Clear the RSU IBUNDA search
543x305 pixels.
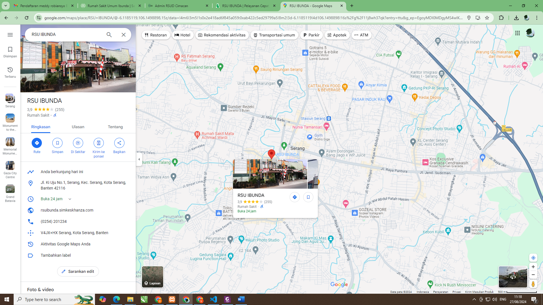pyautogui.click(x=124, y=34)
